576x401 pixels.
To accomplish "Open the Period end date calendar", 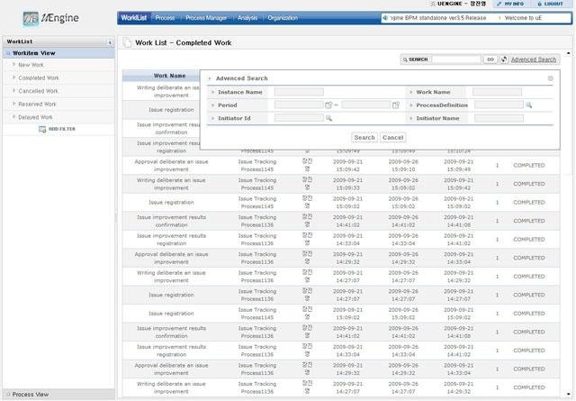I will tap(396, 105).
